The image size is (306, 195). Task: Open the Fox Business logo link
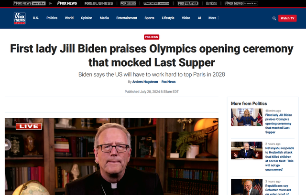pyautogui.click(x=99, y=3)
